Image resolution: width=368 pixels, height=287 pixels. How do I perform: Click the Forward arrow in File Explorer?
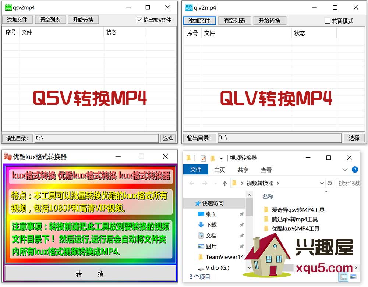pos(205,183)
